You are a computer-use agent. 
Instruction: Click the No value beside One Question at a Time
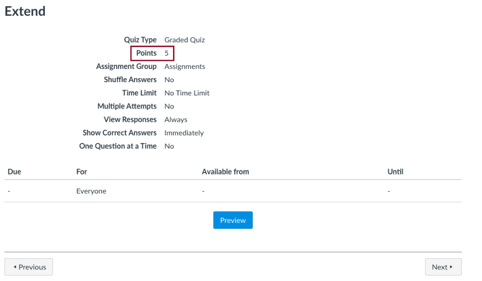(x=169, y=146)
